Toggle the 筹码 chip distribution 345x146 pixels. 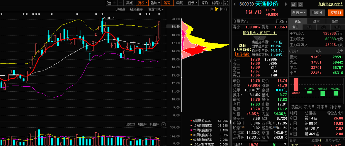167,3
